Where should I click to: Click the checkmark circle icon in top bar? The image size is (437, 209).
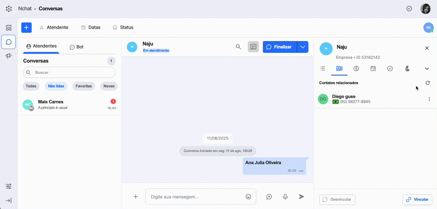[x=409, y=9]
